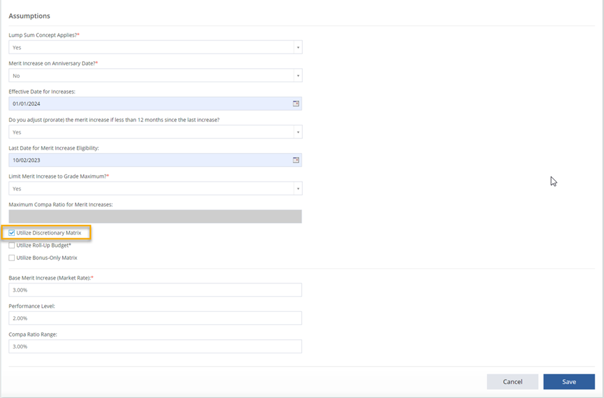This screenshot has width=604, height=398.
Task: Open Limit Merit Increase to Grade Maximum dropdown
Action: (297, 188)
